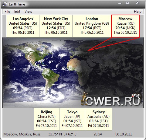Minimize the EarthTime window
Screen dimensions: 146x140
click(x=120, y=3)
